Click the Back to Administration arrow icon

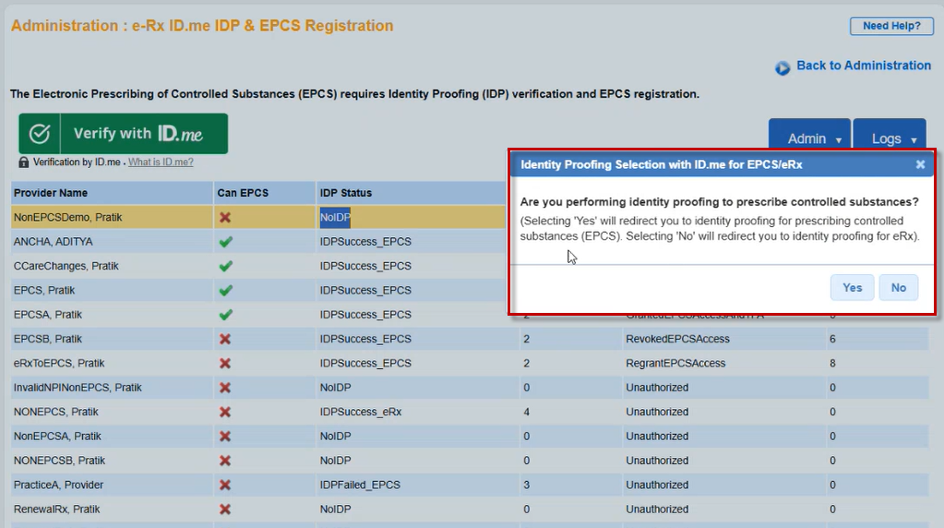783,67
